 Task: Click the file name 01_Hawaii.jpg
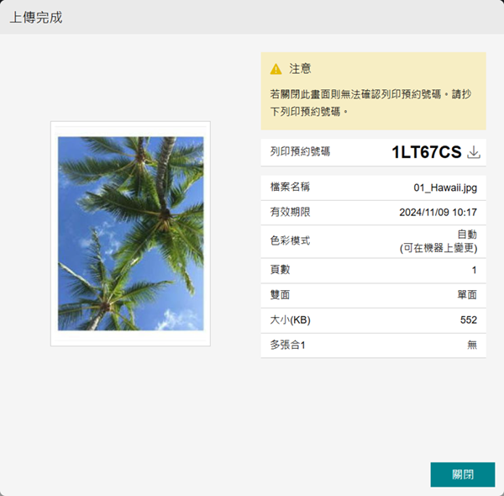pos(445,187)
